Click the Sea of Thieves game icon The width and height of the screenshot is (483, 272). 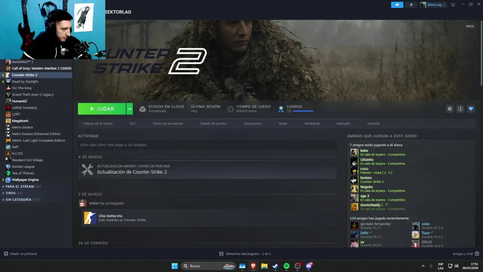[x=8, y=173]
